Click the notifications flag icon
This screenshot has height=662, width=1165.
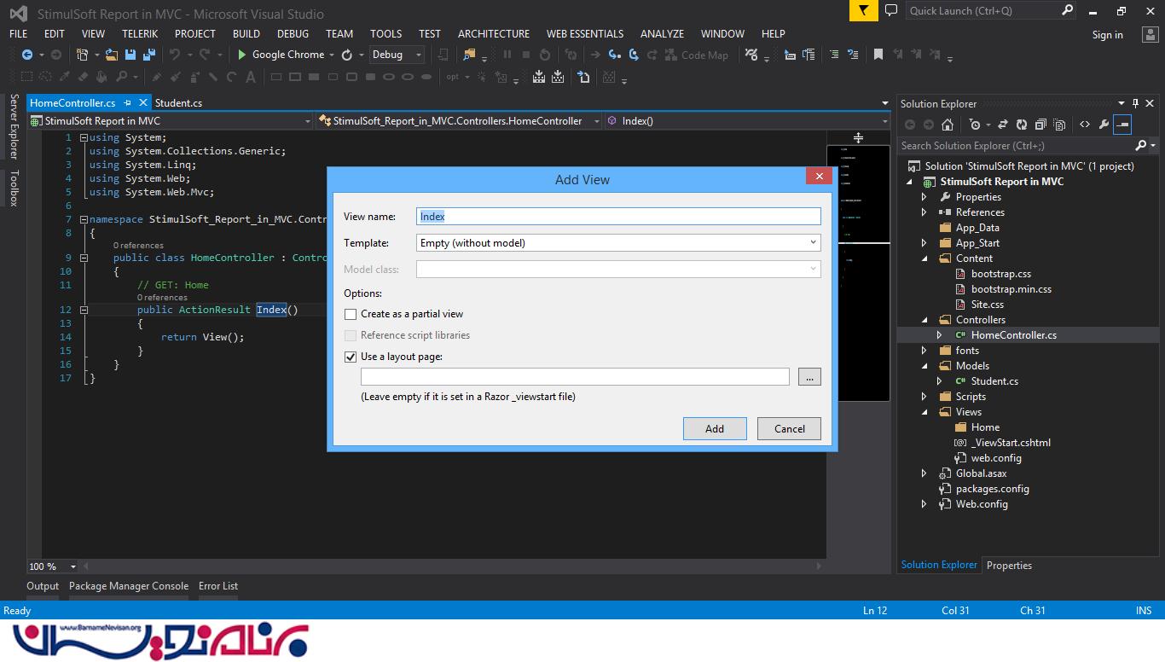click(863, 10)
